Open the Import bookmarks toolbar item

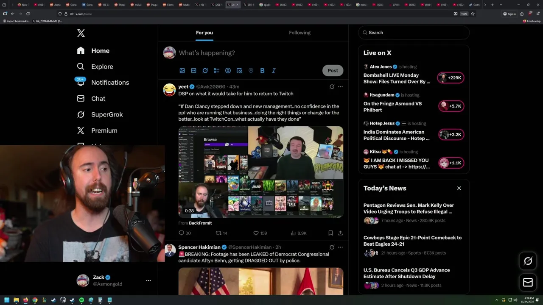click(17, 21)
